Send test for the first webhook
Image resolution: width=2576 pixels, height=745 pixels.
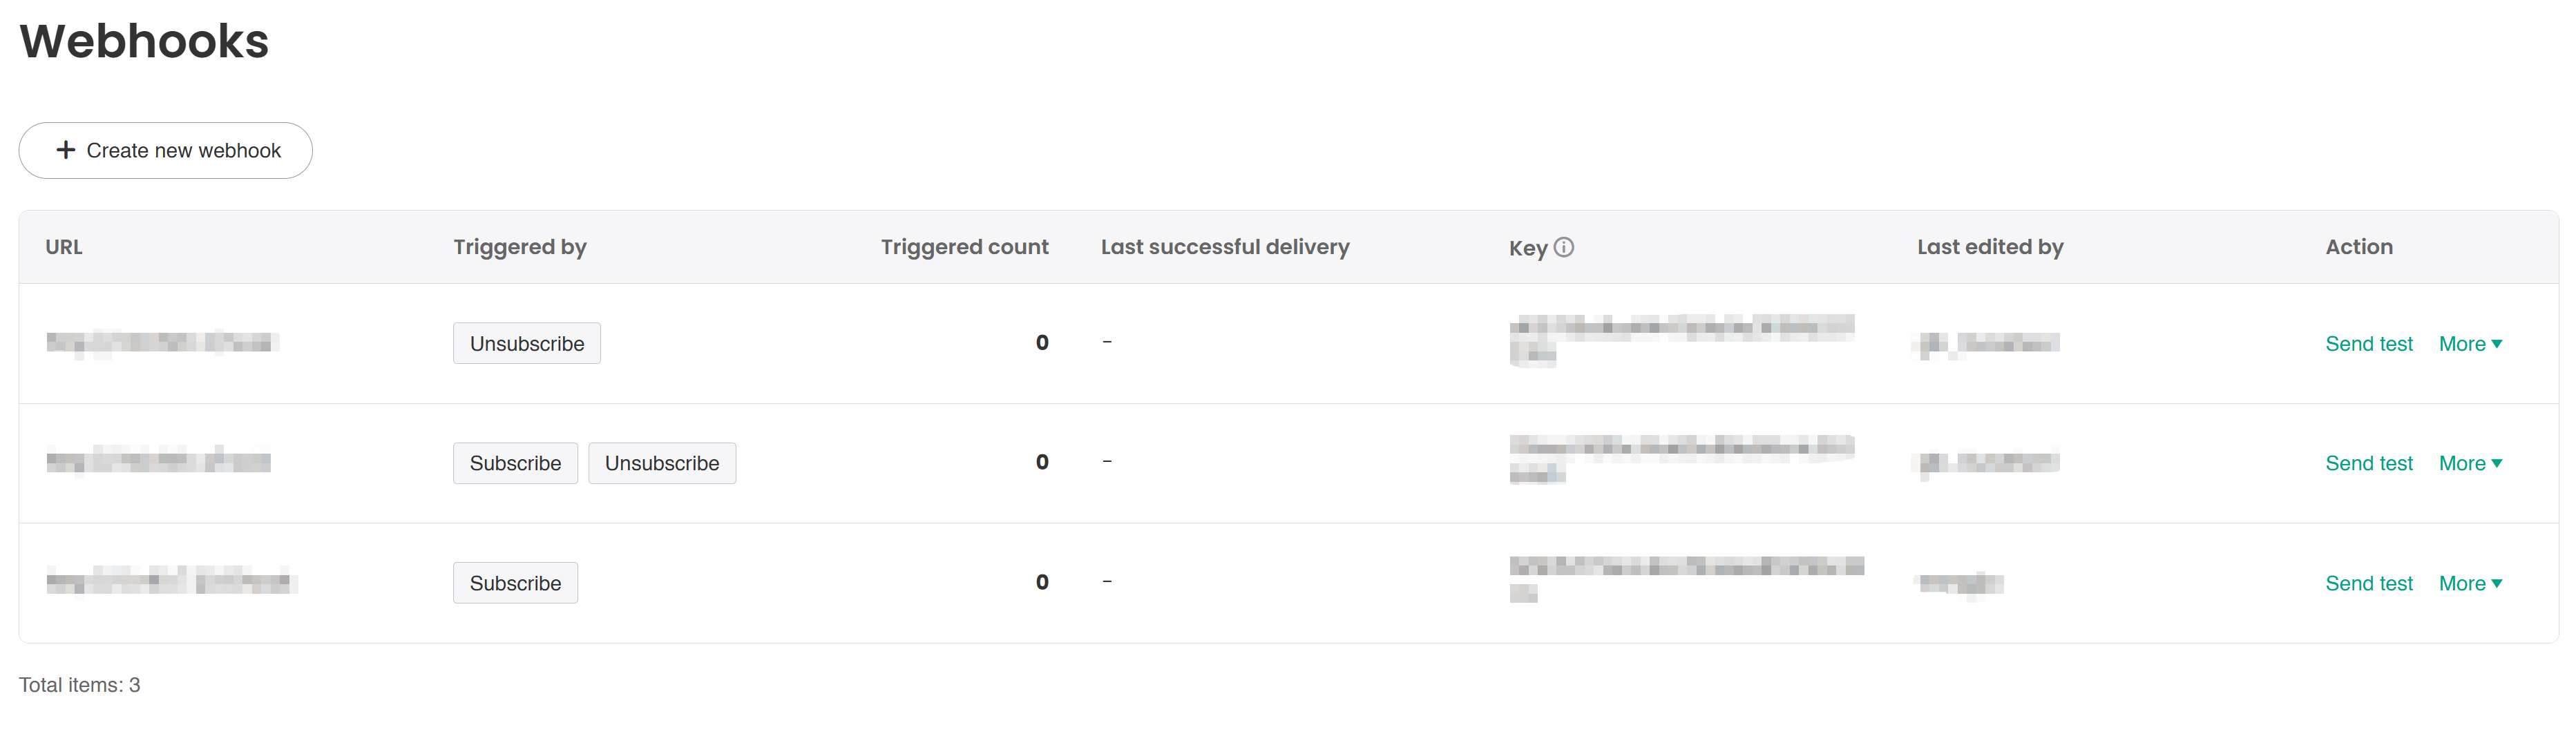coord(2368,343)
